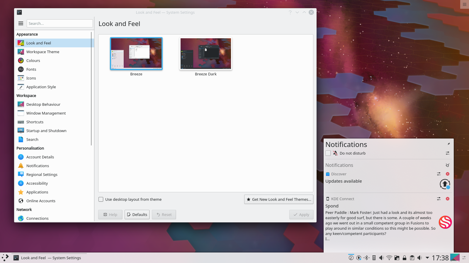The height and width of the screenshot is (263, 469).
Task: Select Workspace Theme in the sidebar
Action: [x=43, y=52]
